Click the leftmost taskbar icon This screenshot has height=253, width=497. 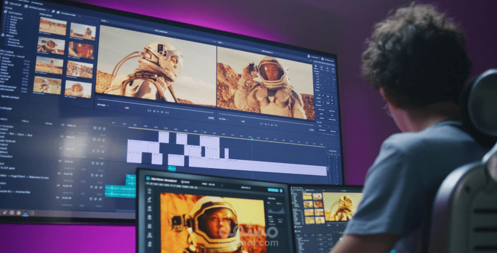(5, 213)
